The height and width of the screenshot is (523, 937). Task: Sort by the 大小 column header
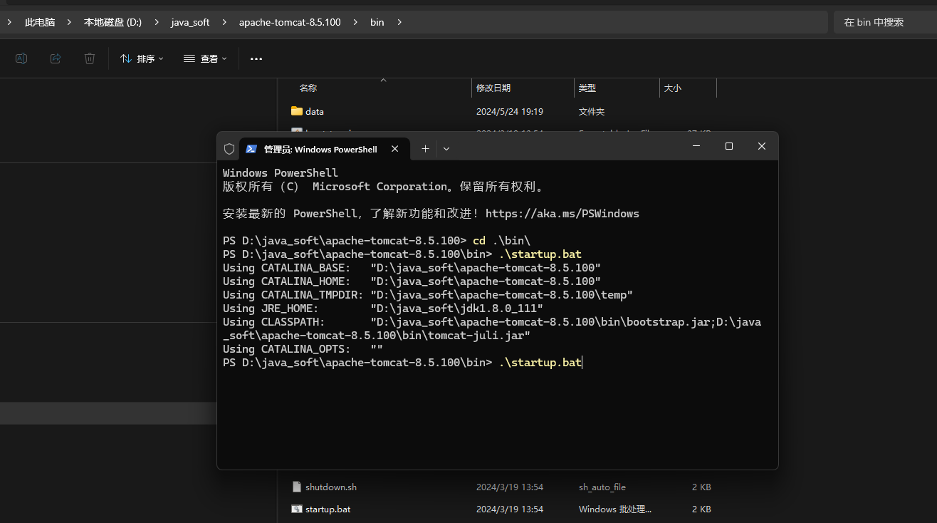673,88
